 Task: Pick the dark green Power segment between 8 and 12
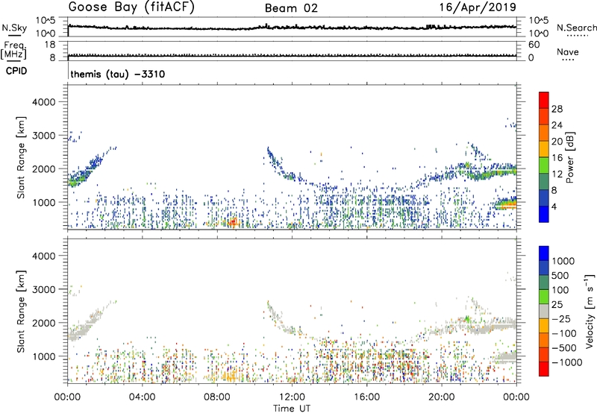coord(544,182)
